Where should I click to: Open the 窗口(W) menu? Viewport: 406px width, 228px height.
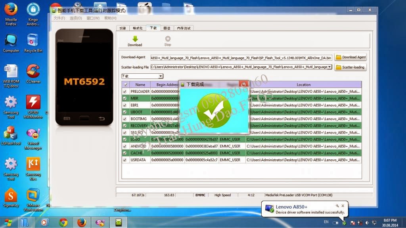93,18
